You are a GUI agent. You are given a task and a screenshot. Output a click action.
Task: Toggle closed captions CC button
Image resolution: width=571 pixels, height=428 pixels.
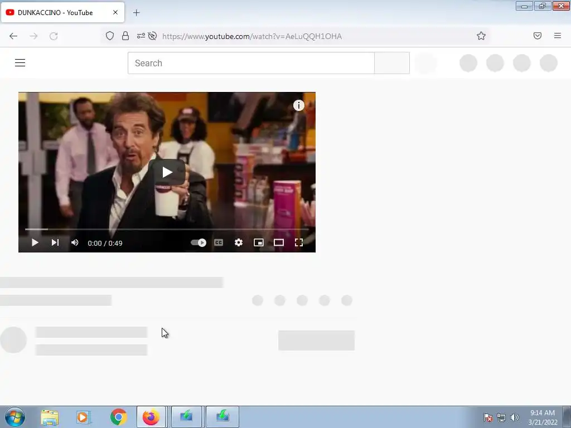point(219,243)
